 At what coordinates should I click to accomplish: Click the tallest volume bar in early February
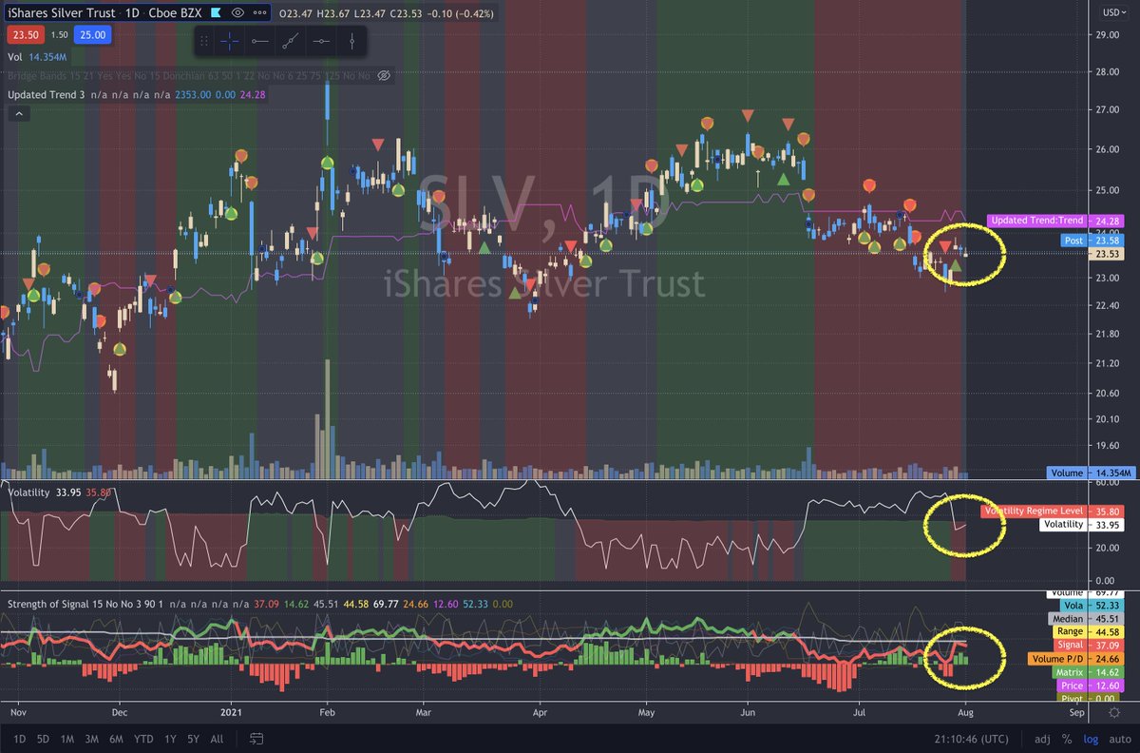(x=328, y=418)
